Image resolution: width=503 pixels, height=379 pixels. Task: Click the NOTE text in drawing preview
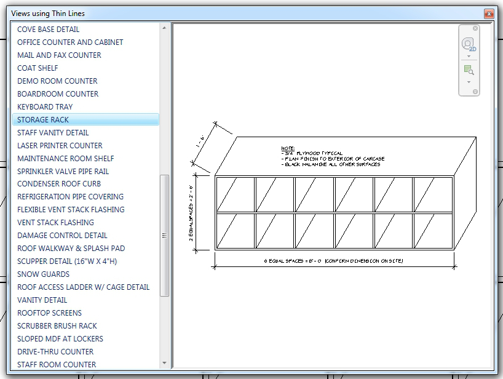click(288, 148)
